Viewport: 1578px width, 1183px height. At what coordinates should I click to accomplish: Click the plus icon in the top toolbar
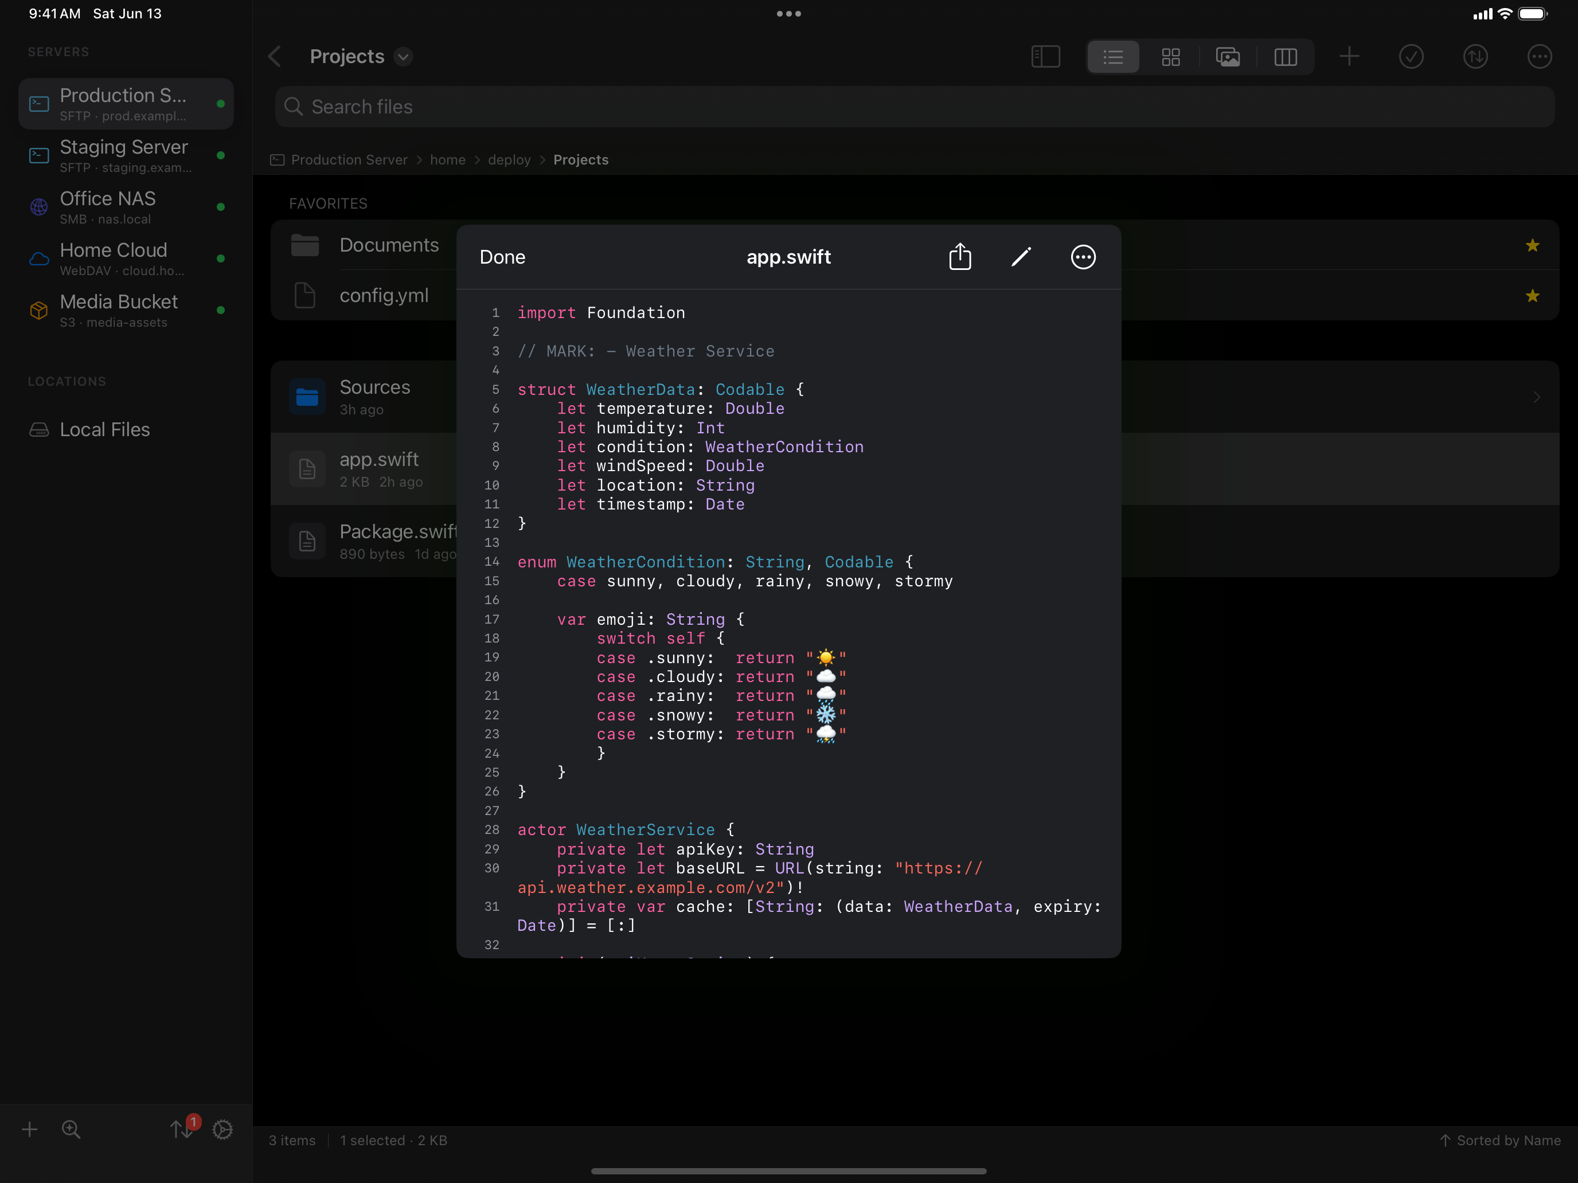1349,56
